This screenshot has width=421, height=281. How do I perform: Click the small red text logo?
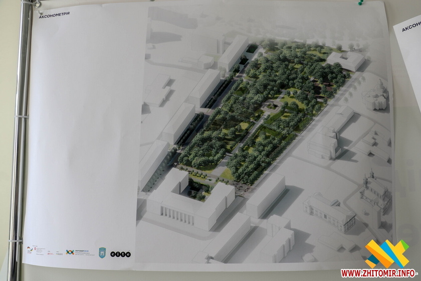tap(50, 253)
